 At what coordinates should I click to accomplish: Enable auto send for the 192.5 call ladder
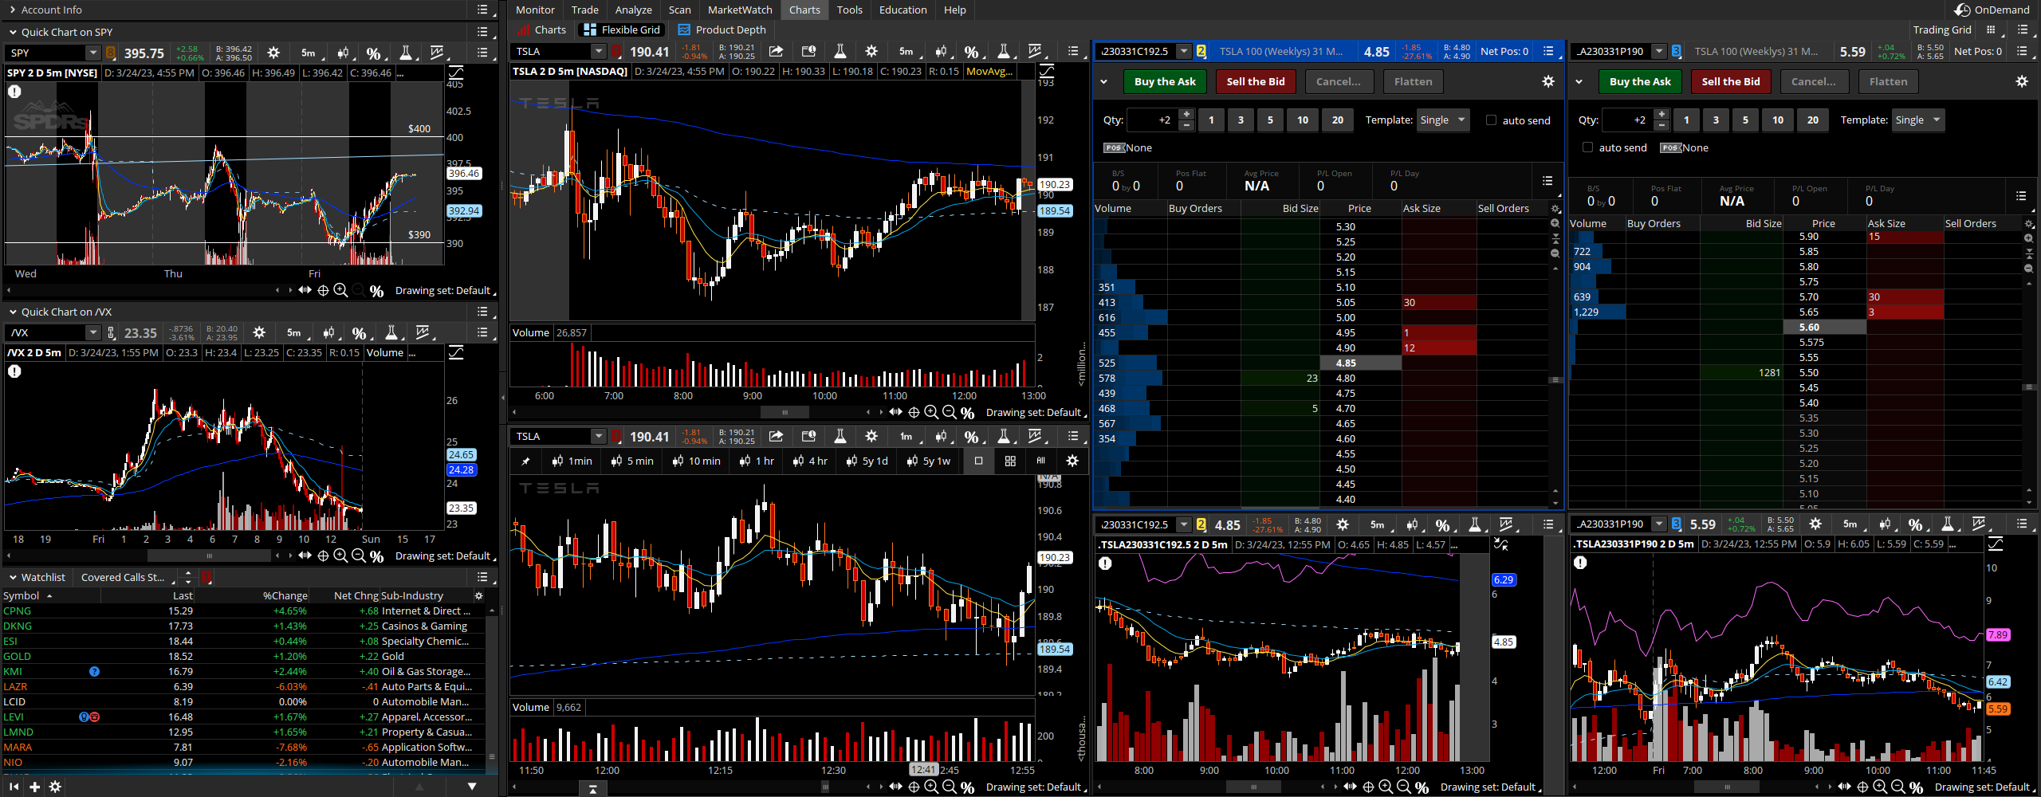tap(1491, 120)
